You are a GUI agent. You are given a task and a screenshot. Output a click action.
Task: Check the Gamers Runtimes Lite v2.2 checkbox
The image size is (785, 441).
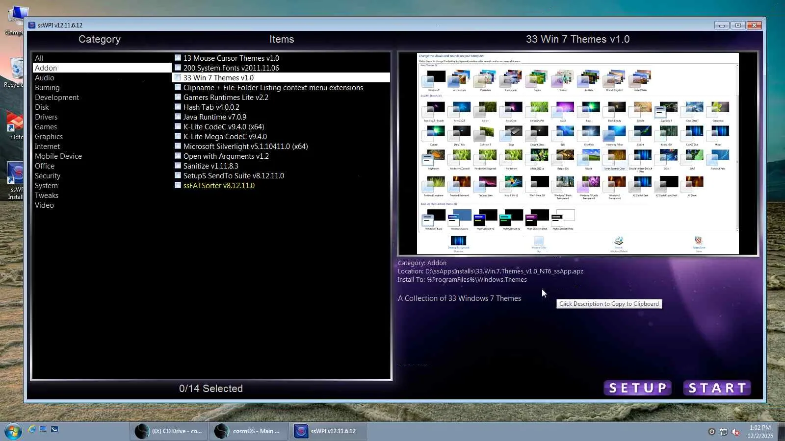tap(178, 97)
